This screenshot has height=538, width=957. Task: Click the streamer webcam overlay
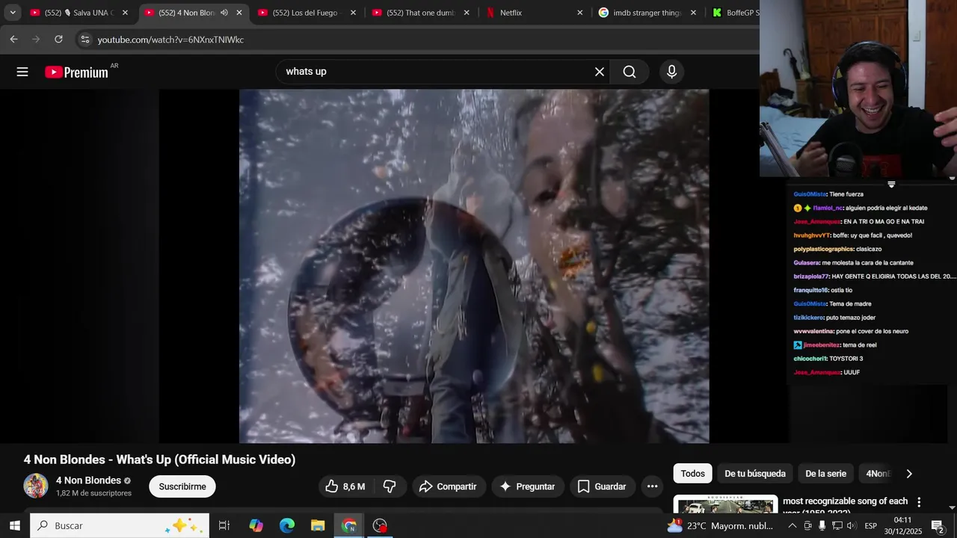click(x=858, y=88)
